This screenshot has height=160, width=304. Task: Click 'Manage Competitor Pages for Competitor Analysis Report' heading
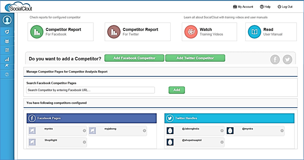67,72
